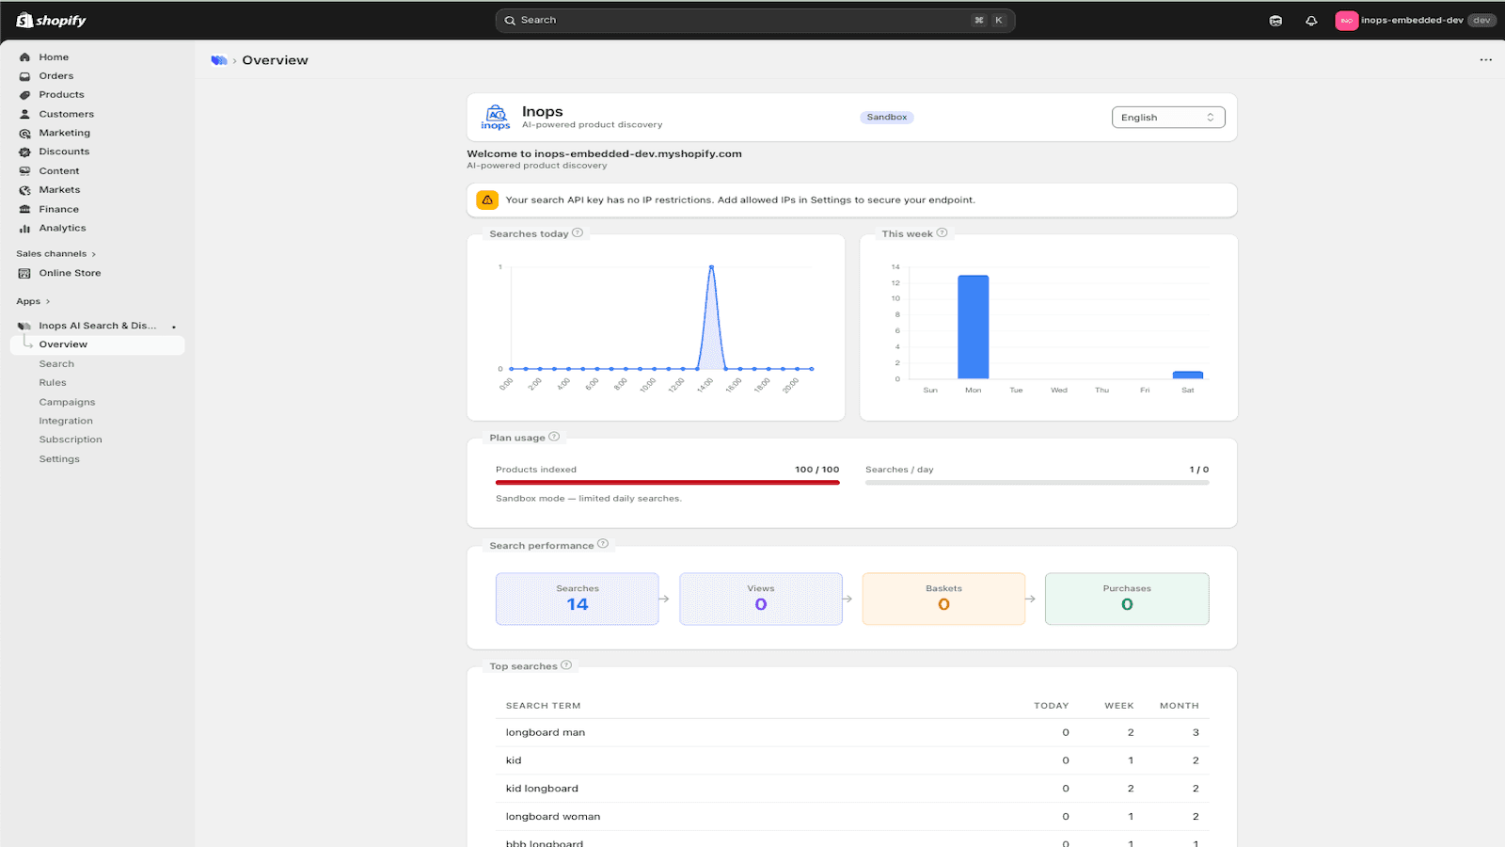This screenshot has width=1505, height=847.
Task: Click the Content icon in sidebar
Action: pyautogui.click(x=24, y=171)
